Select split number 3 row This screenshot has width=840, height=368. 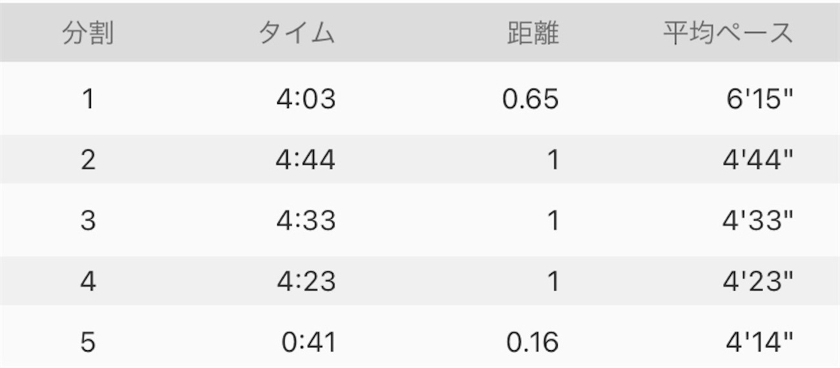(x=88, y=221)
